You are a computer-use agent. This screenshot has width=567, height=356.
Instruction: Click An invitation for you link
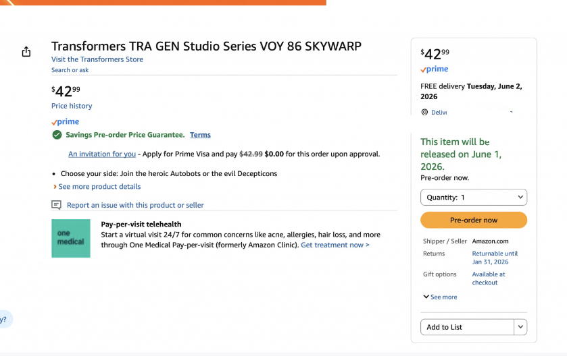click(102, 154)
